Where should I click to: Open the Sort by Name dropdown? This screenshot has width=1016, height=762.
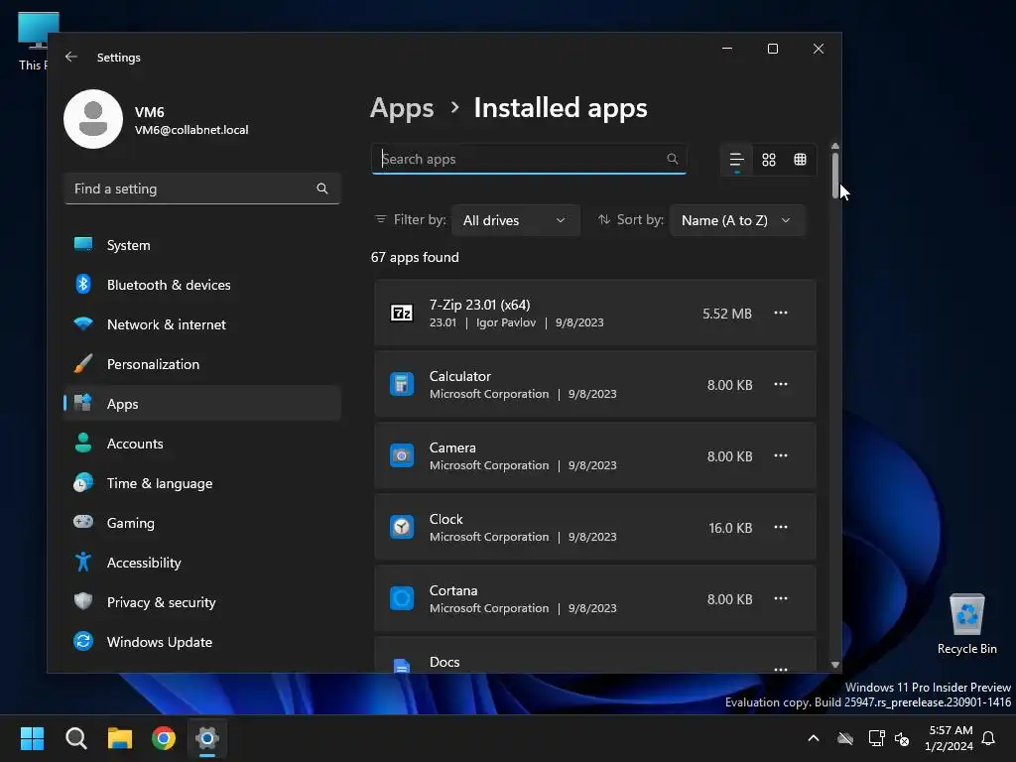737,220
